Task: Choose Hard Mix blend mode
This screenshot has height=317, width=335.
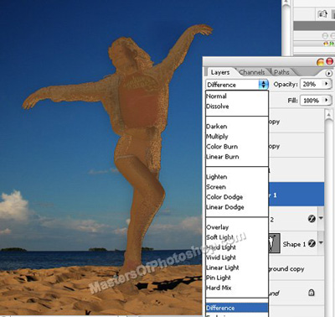Action: tap(219, 288)
